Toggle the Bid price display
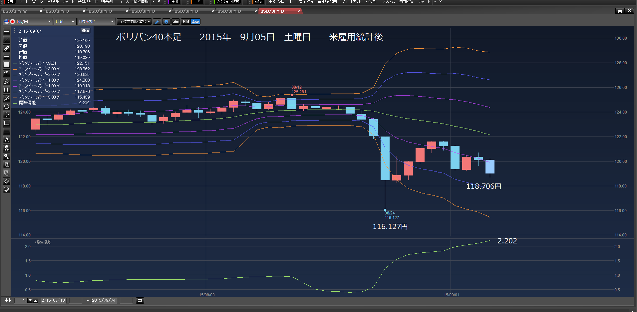This screenshot has height=312, width=637. tap(186, 22)
